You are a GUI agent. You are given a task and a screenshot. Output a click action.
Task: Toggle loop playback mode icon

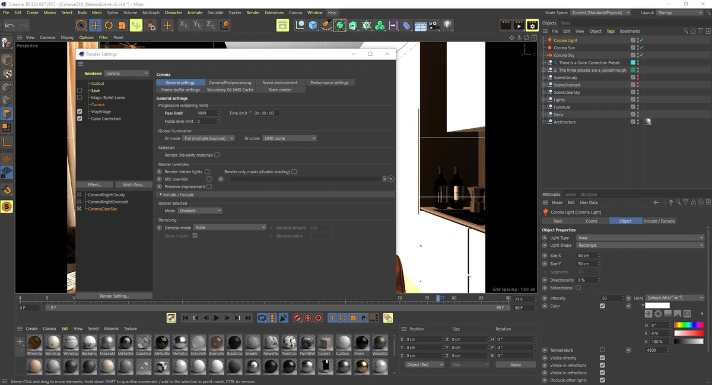262,318
